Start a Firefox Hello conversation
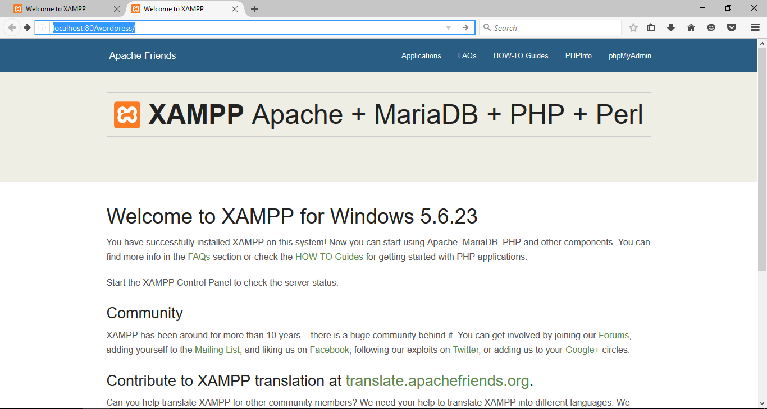The image size is (767, 409). pos(711,27)
